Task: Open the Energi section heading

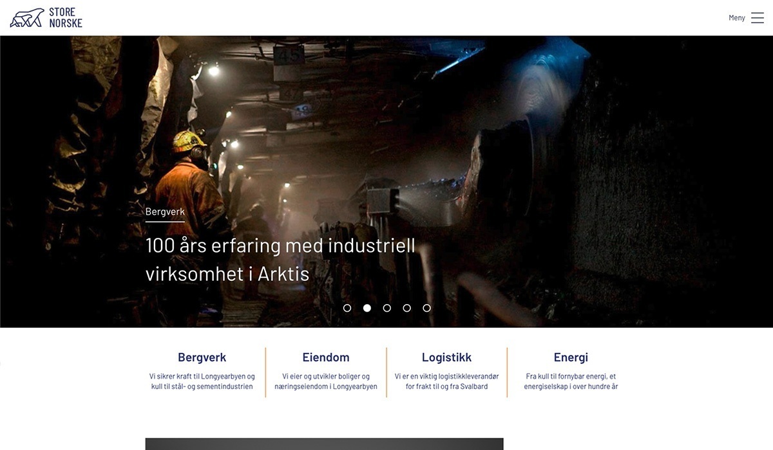Action: coord(571,357)
